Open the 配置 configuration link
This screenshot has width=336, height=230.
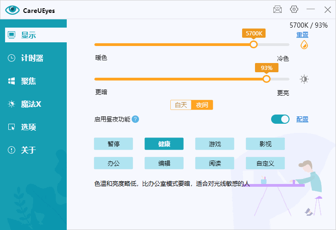click(302, 120)
